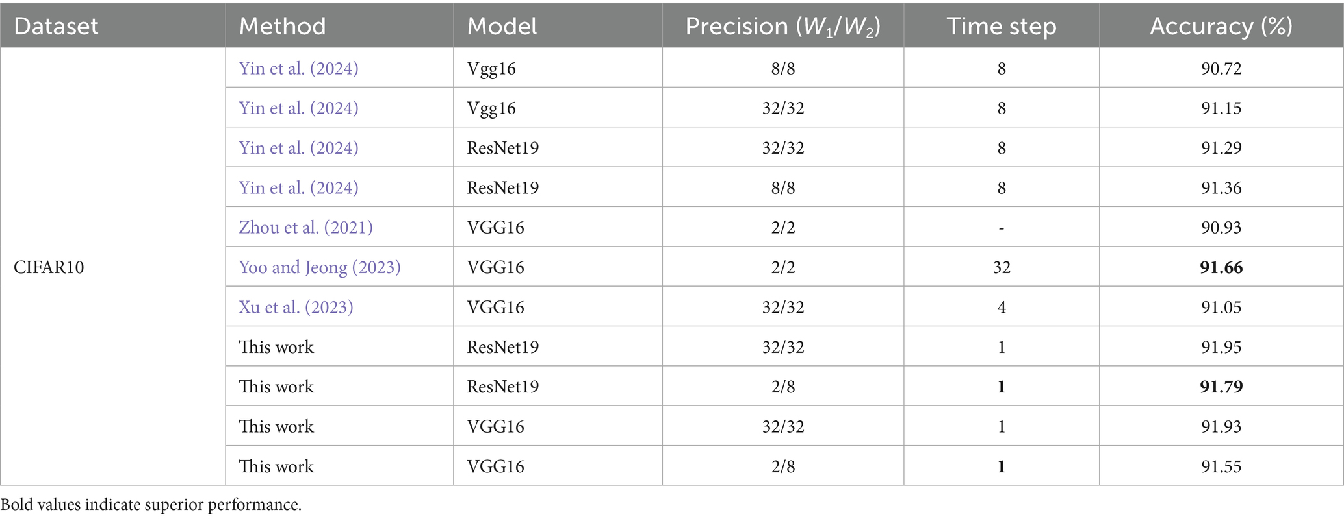
Task: Click the bold values footnote text
Action: coord(151,505)
